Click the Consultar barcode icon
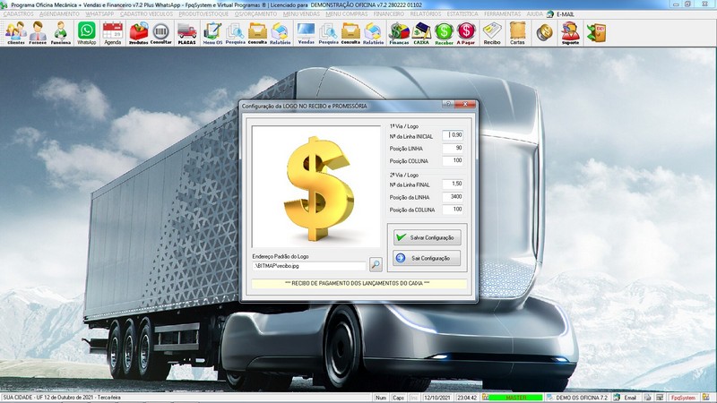 click(161, 33)
